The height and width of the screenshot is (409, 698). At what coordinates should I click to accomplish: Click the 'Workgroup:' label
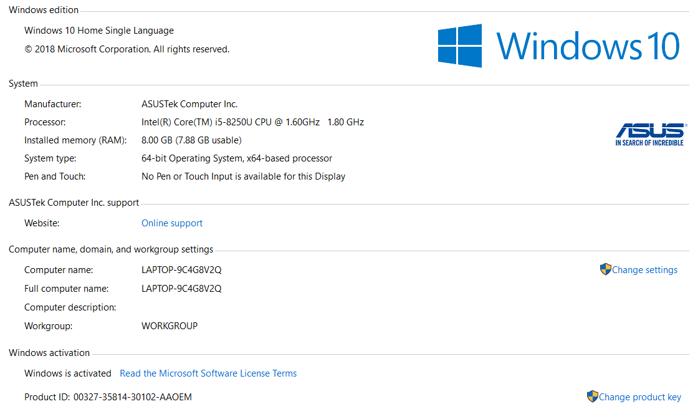coord(48,326)
